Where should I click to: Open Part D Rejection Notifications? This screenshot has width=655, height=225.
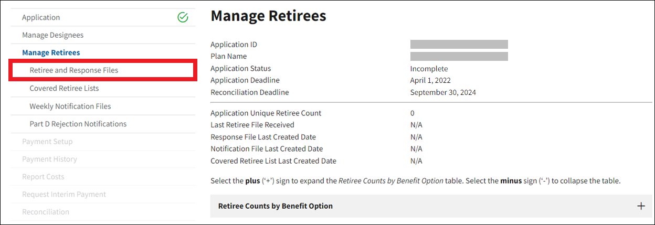(x=78, y=124)
